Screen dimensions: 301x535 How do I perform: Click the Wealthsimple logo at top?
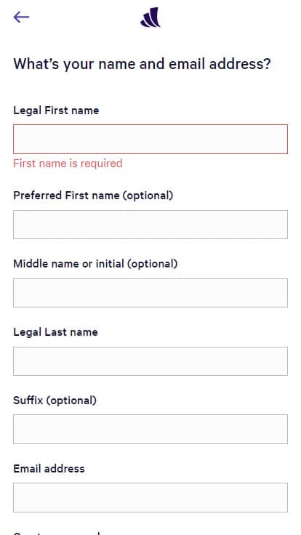150,17
